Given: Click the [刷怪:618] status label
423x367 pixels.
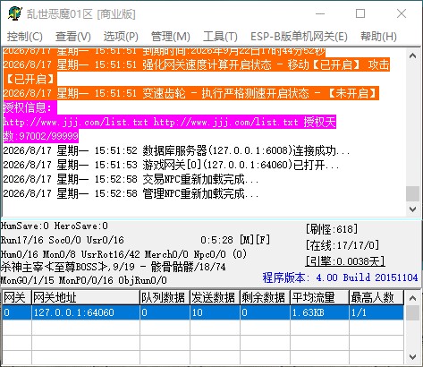Looking at the screenshot, I should click(x=332, y=229).
